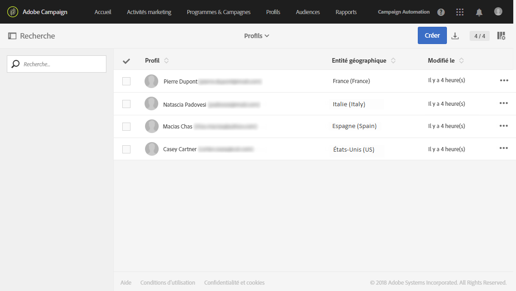This screenshot has width=516, height=291.
Task: Sort by the Profil column arrows
Action: click(x=166, y=61)
